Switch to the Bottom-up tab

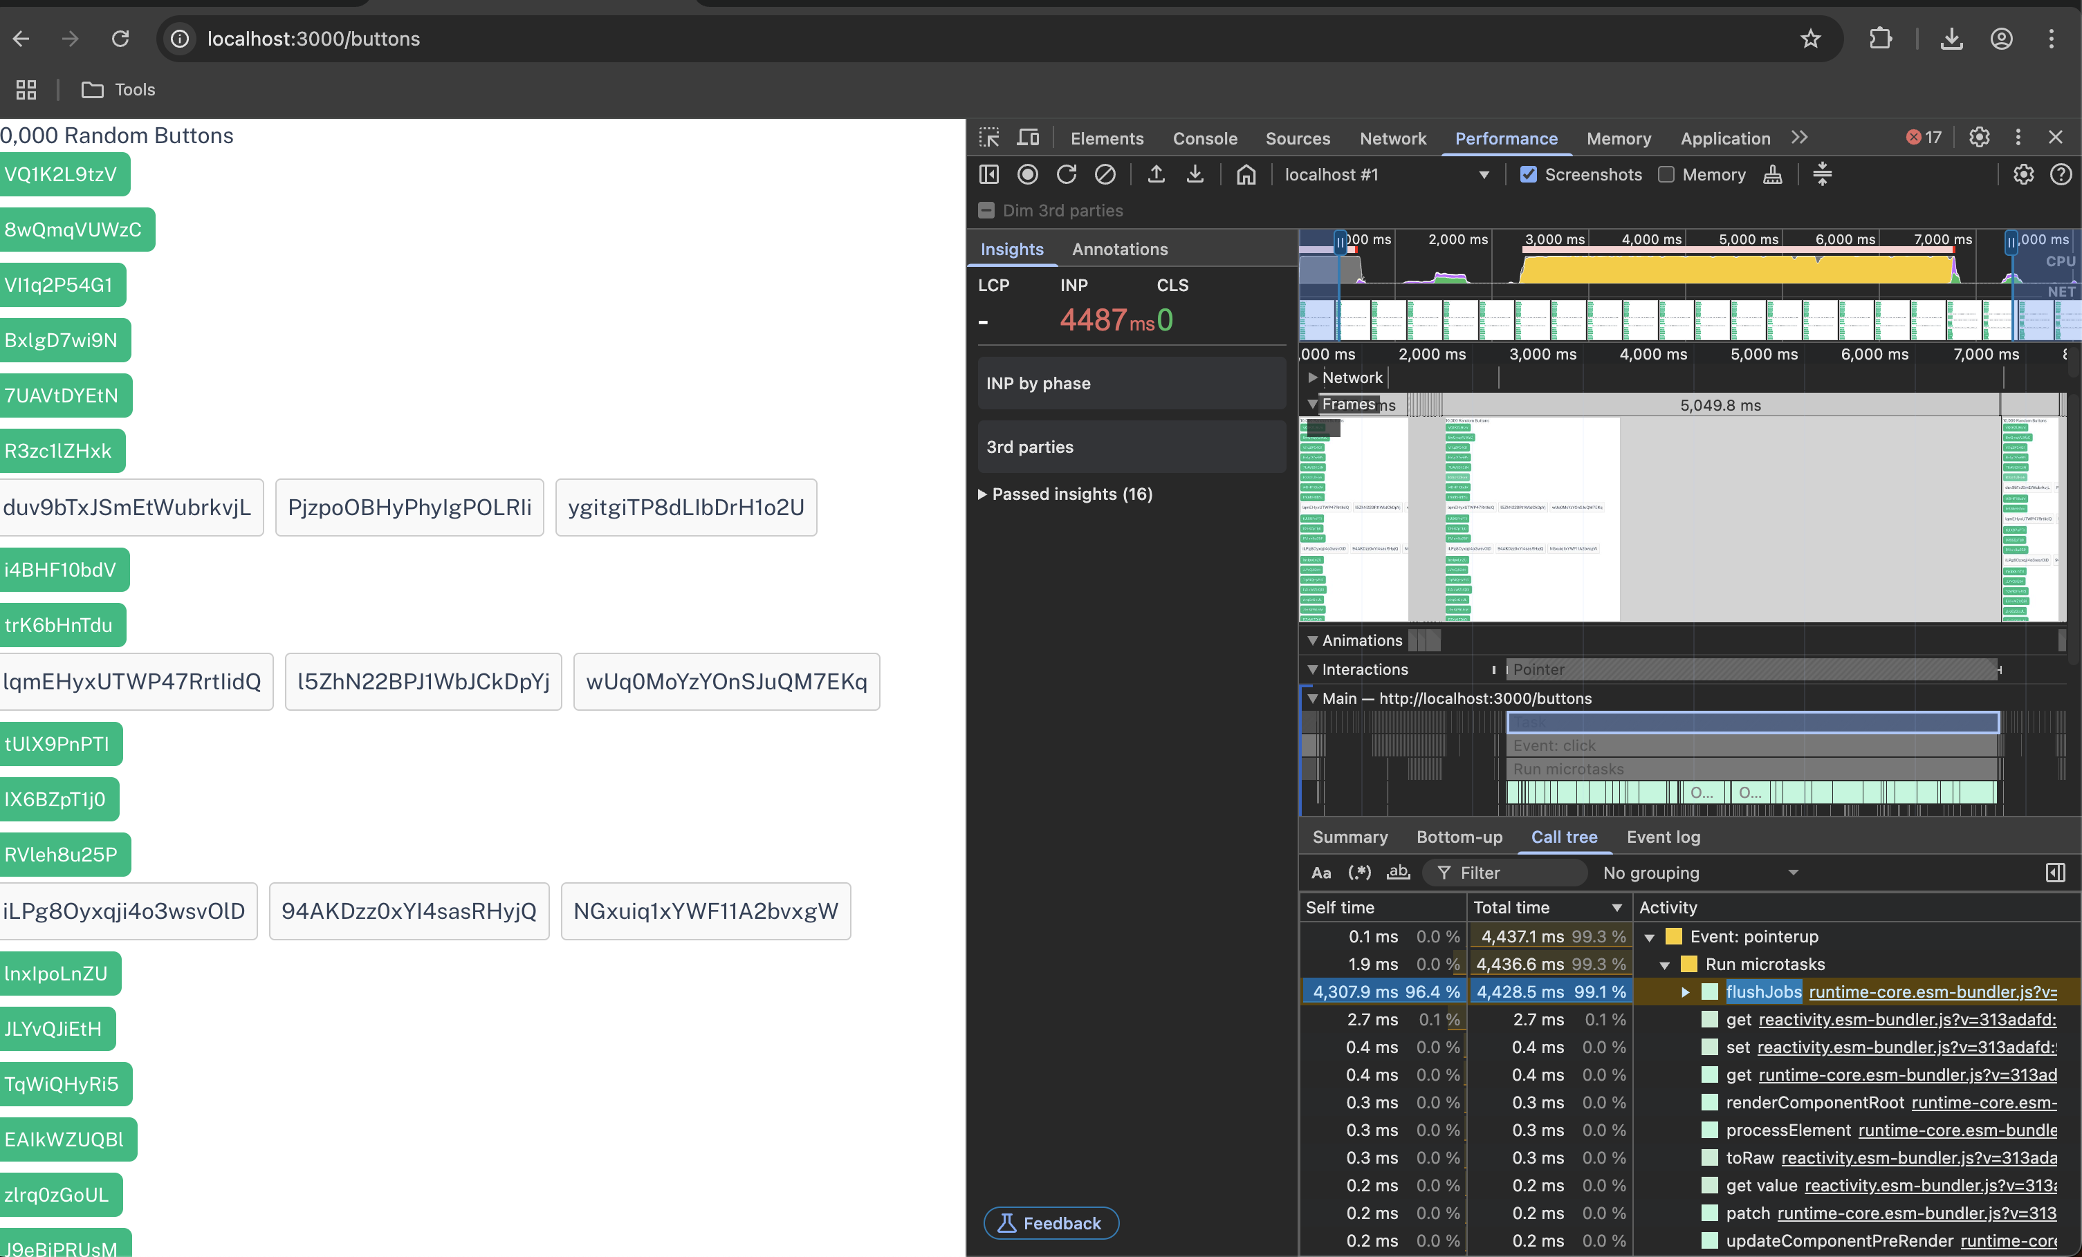coord(1458,837)
